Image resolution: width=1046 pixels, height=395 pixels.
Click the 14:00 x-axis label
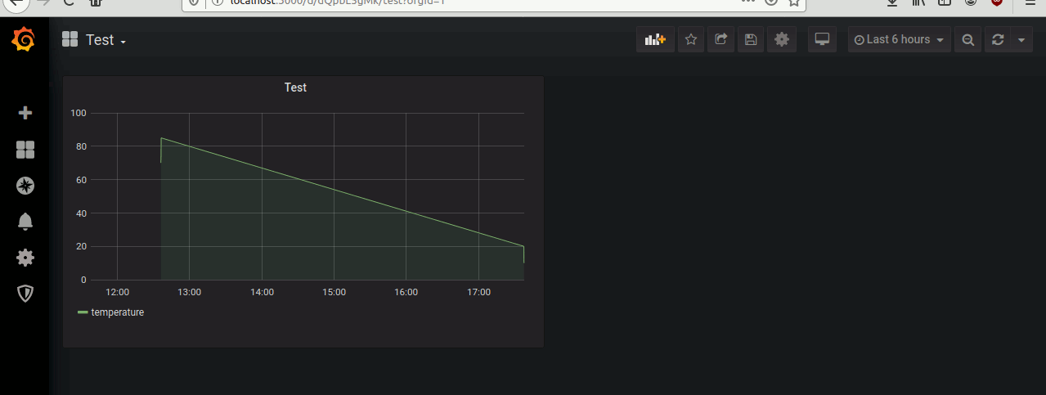[x=262, y=292]
